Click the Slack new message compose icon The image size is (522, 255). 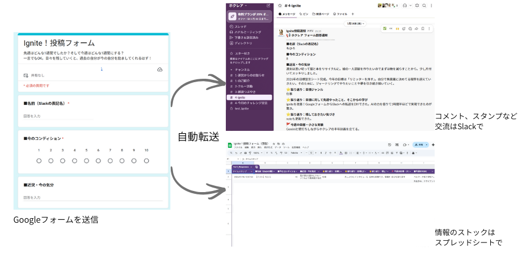[x=268, y=6]
